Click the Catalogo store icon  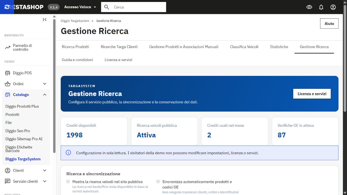pyautogui.click(x=8, y=95)
